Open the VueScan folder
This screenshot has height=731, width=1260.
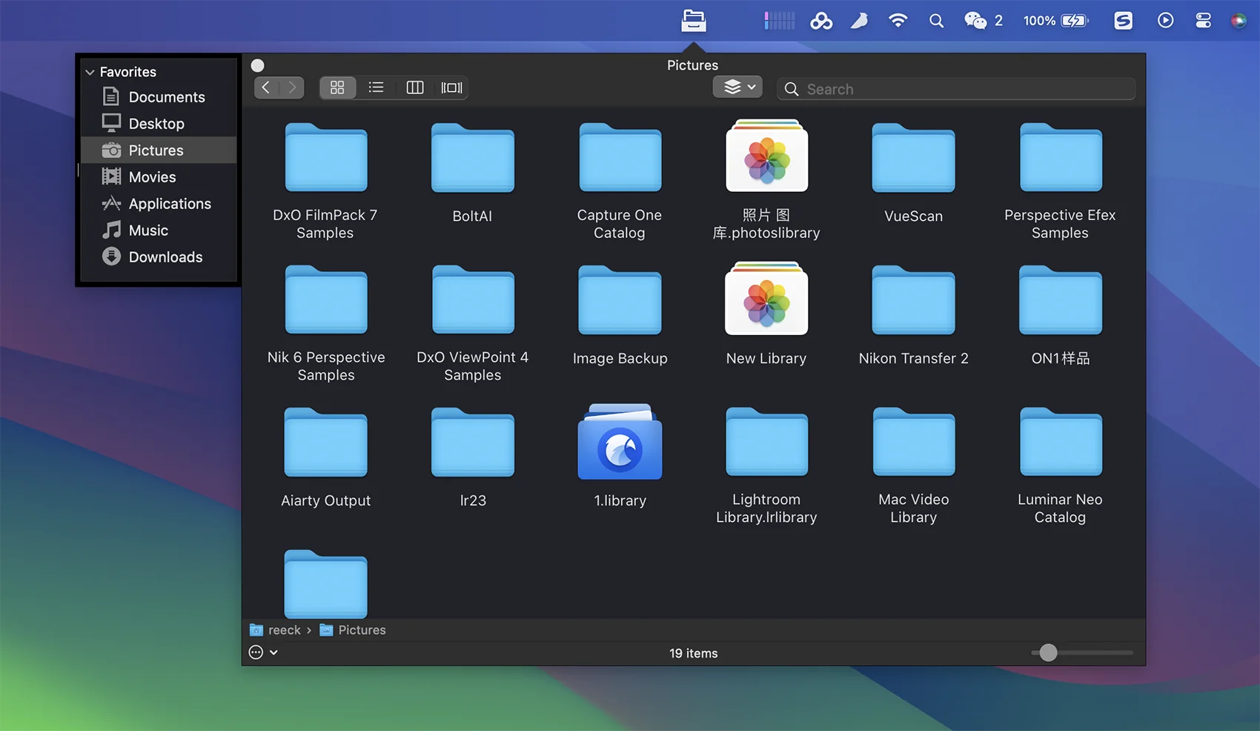pyautogui.click(x=913, y=157)
